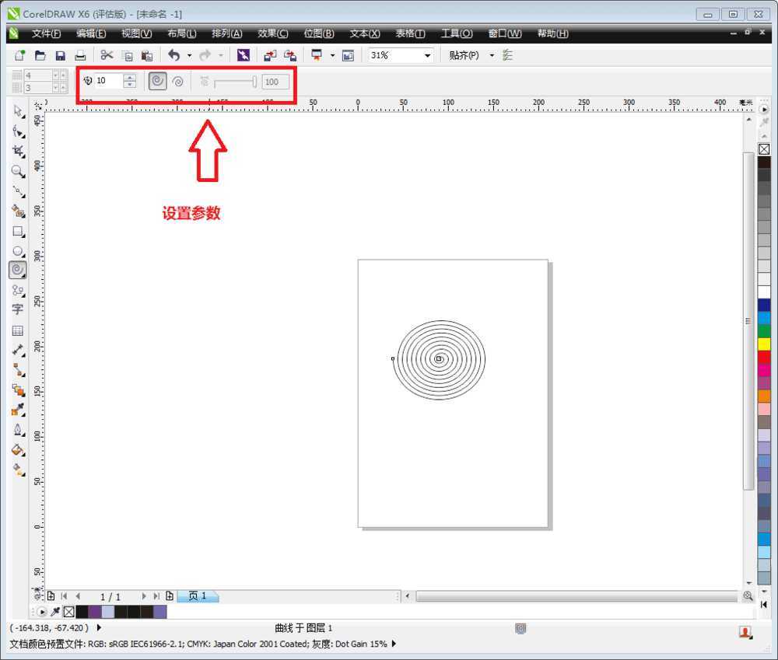Switch to the 页1 page tab
Screen dimensions: 778x660
tap(197, 596)
